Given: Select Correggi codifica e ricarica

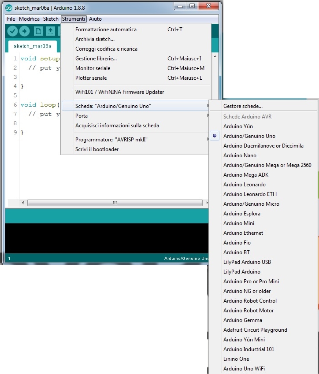Looking at the screenshot, I should point(135,49).
